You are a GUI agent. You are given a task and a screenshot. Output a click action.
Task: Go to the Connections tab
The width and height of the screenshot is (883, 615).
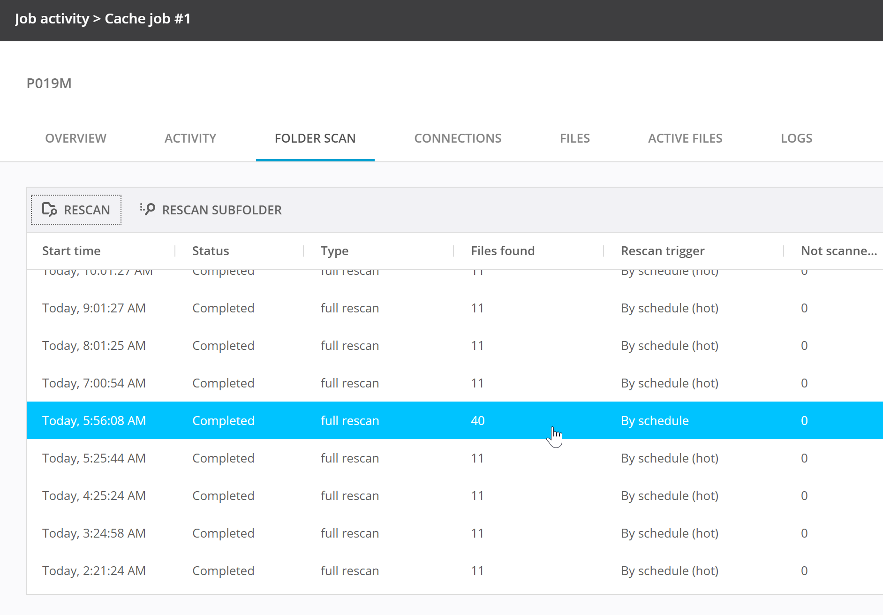pos(457,138)
